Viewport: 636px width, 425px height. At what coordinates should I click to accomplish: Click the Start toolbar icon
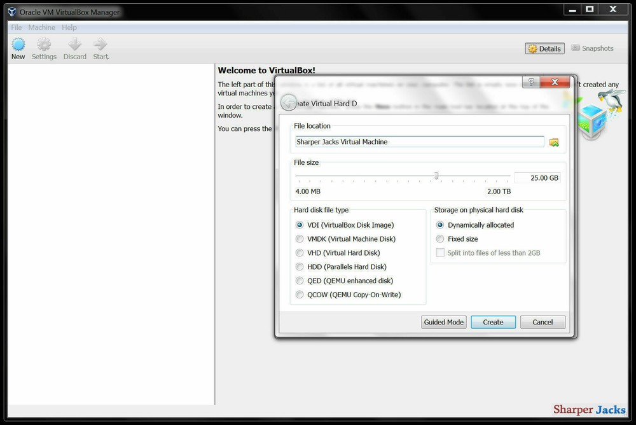(100, 48)
